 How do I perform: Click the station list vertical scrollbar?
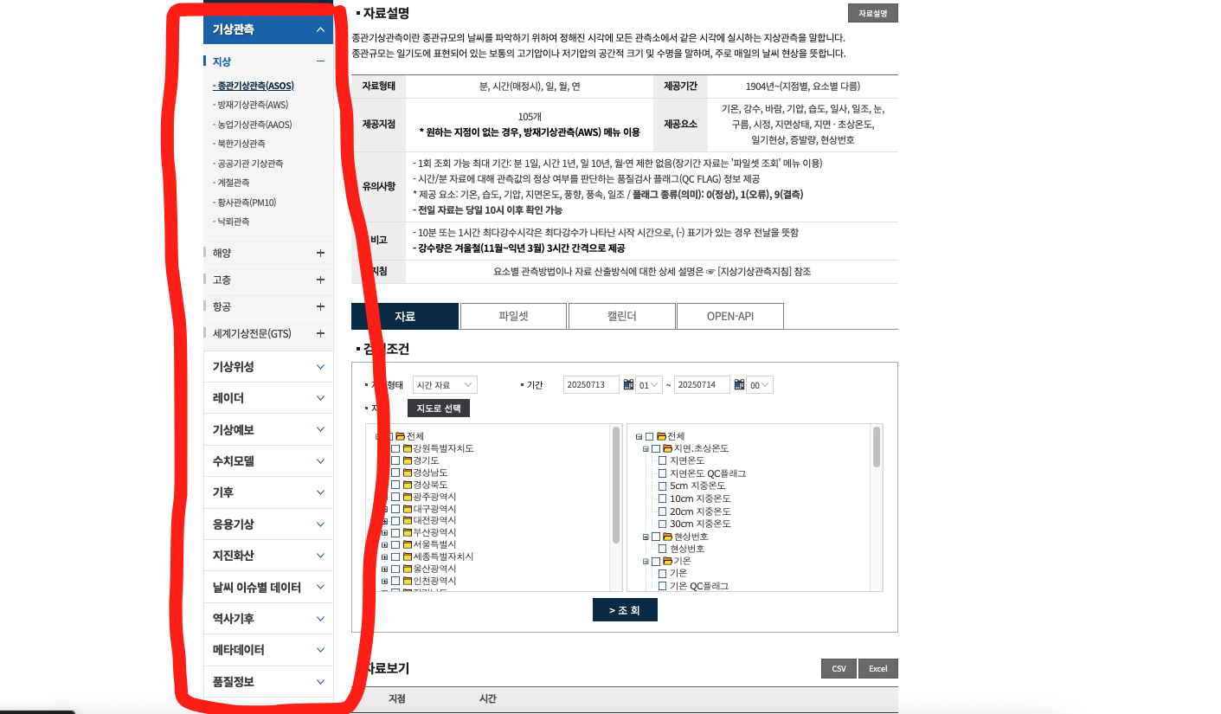pos(616,485)
